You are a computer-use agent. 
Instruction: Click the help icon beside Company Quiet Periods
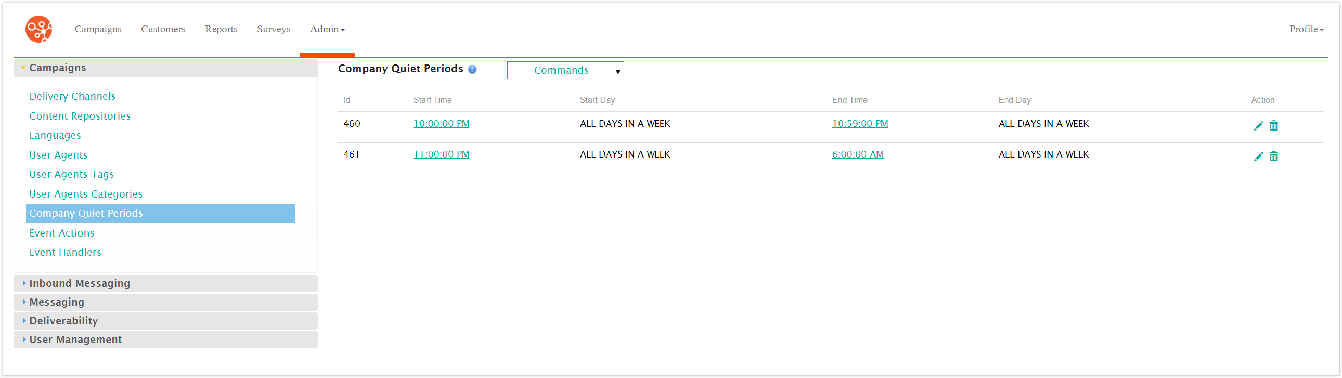pyautogui.click(x=472, y=69)
